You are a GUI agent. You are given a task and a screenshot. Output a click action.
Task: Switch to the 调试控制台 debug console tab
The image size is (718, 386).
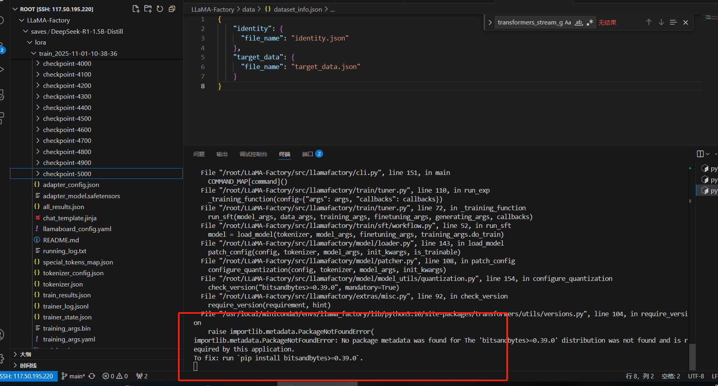[253, 154]
